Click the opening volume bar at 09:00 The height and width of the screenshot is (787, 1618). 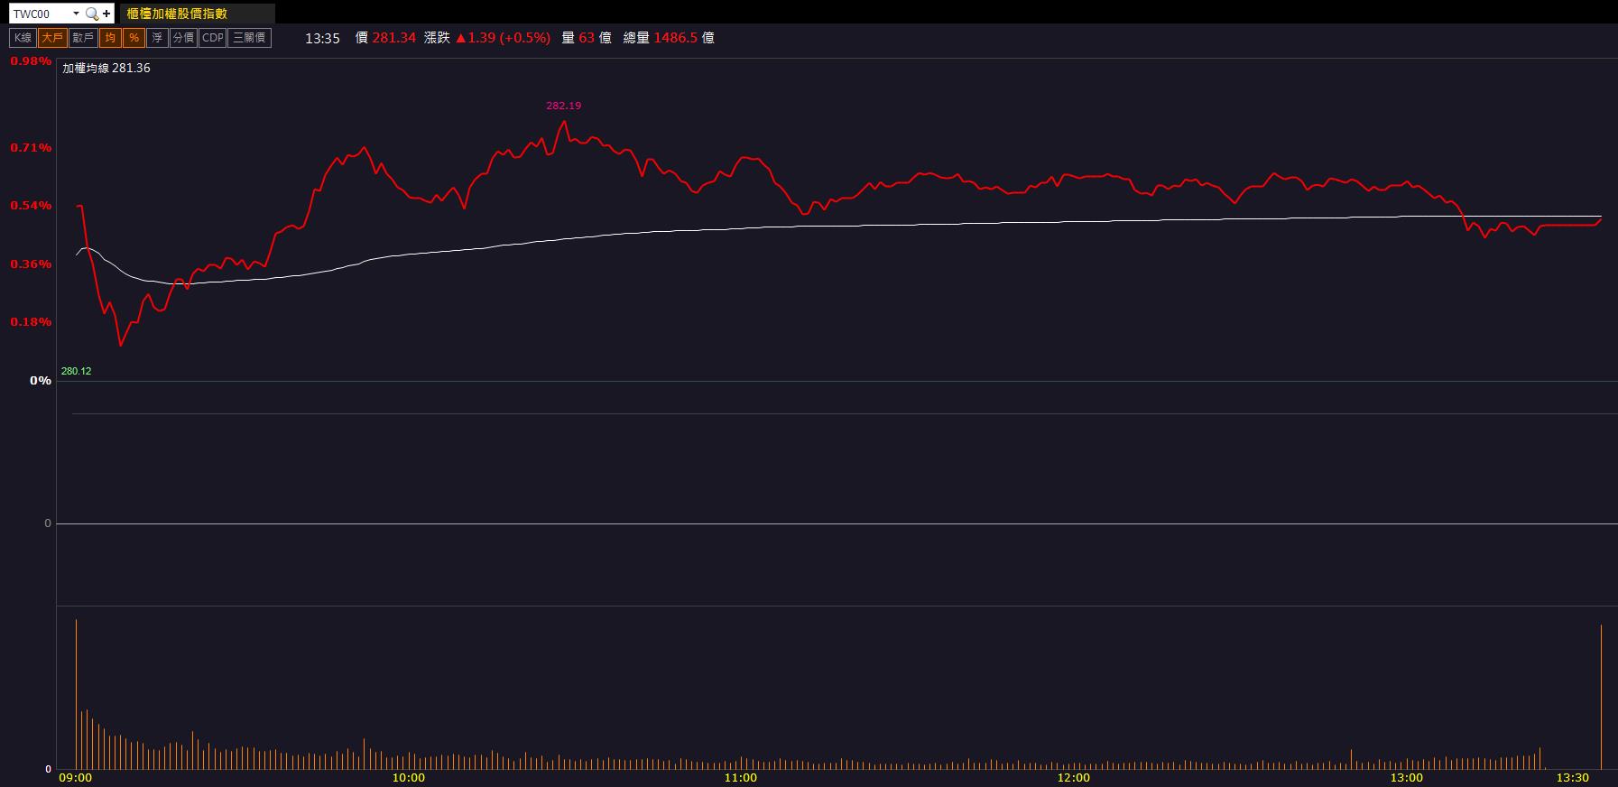click(76, 694)
